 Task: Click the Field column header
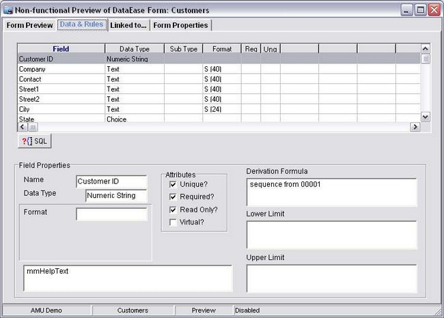tap(61, 49)
